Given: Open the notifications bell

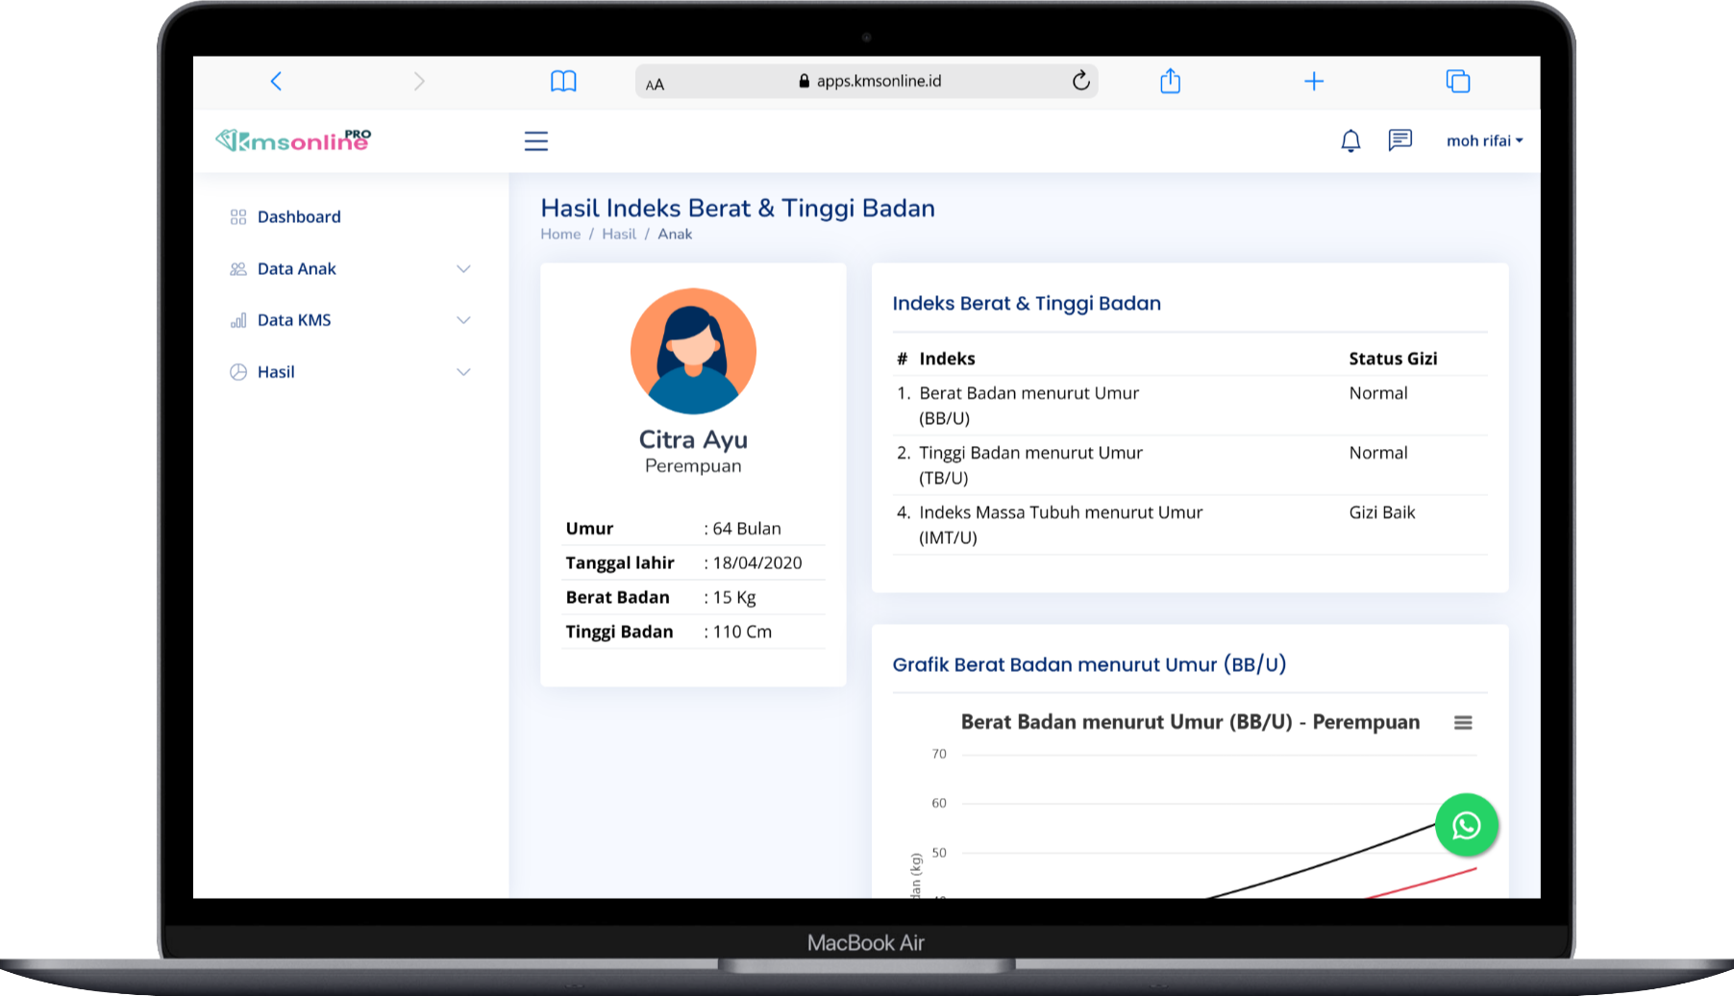Looking at the screenshot, I should pyautogui.click(x=1350, y=141).
